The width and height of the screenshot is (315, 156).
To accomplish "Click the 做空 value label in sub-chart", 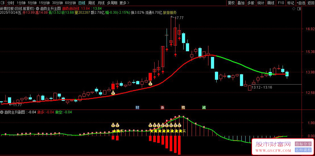I will point(64,112).
